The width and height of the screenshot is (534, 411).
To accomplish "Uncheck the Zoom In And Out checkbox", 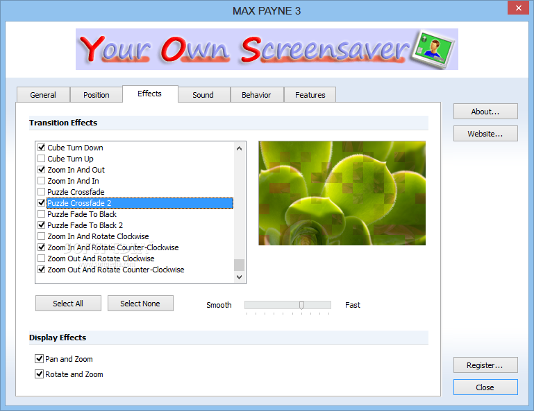I will [x=41, y=169].
